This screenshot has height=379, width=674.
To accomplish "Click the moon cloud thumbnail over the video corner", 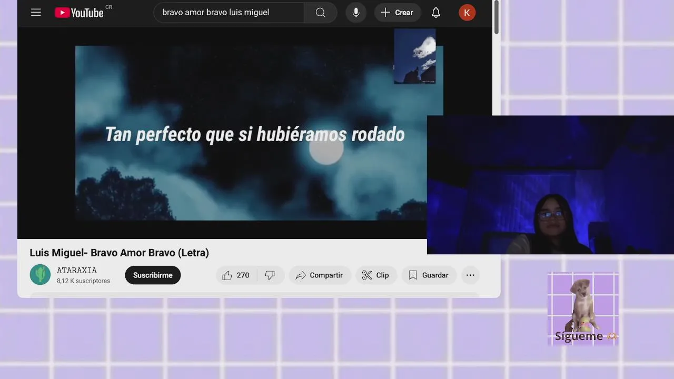I will pos(415,56).
